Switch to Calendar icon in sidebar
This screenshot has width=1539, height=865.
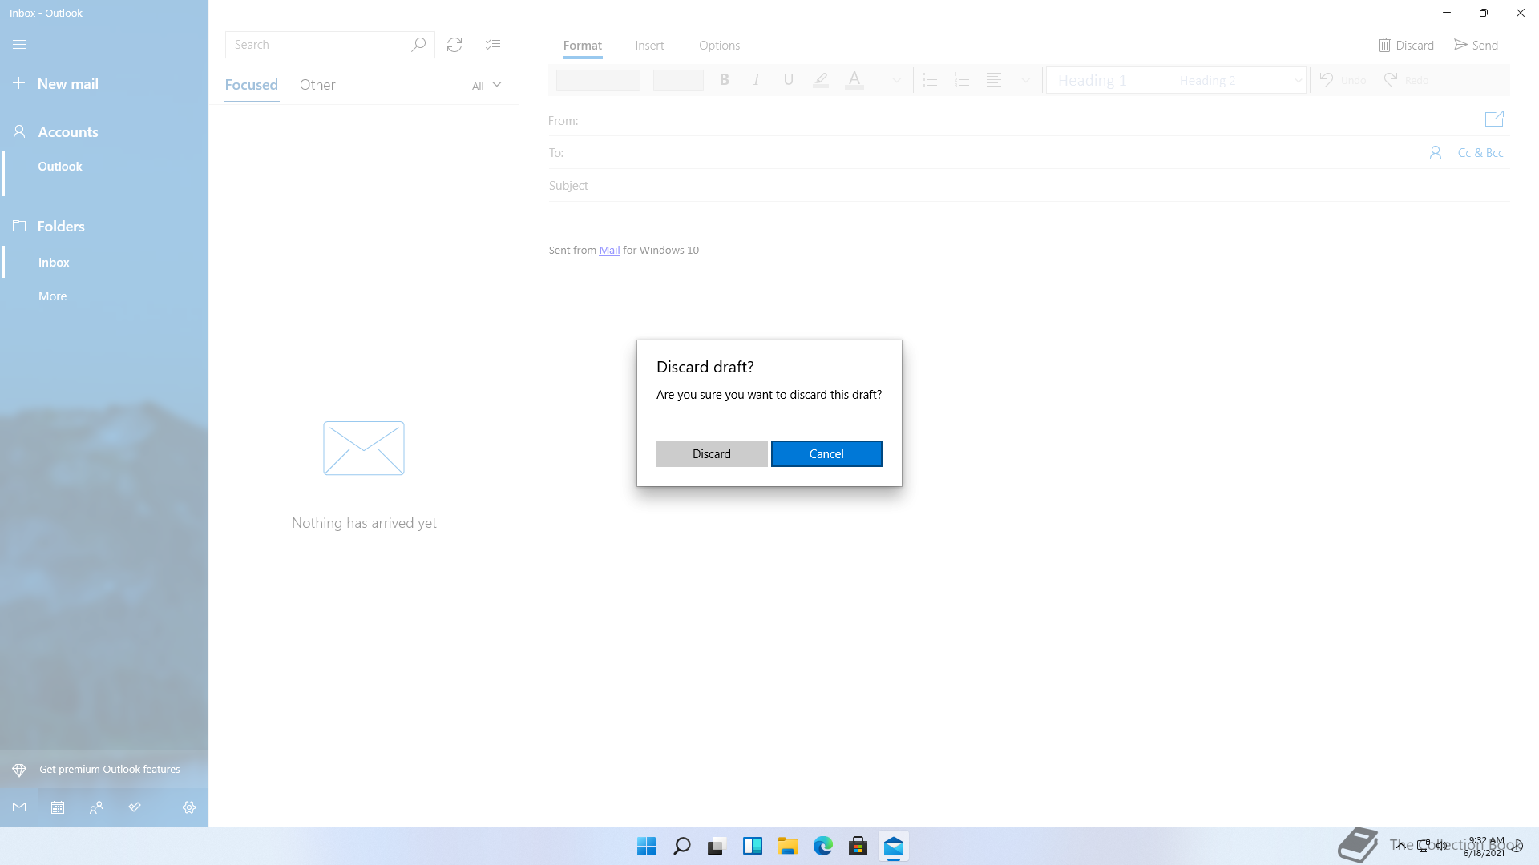58,807
